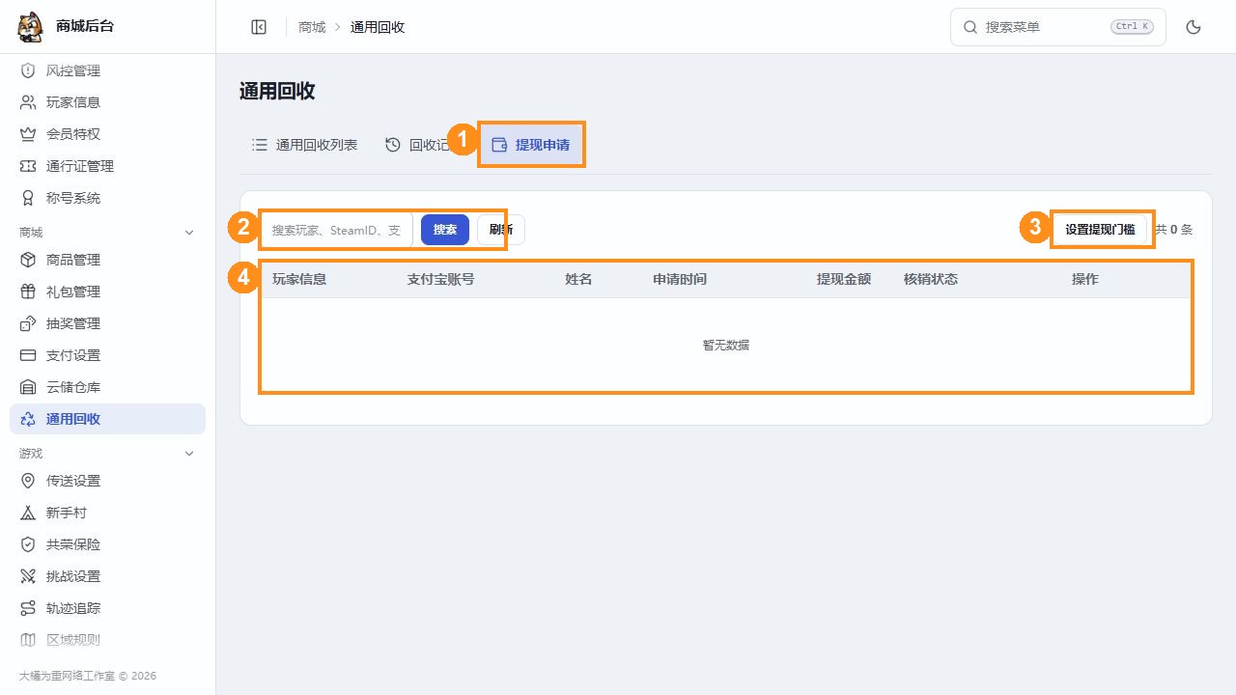This screenshot has width=1236, height=695.
Task: Click the tent icon beside 新手村
Action: coord(28,513)
